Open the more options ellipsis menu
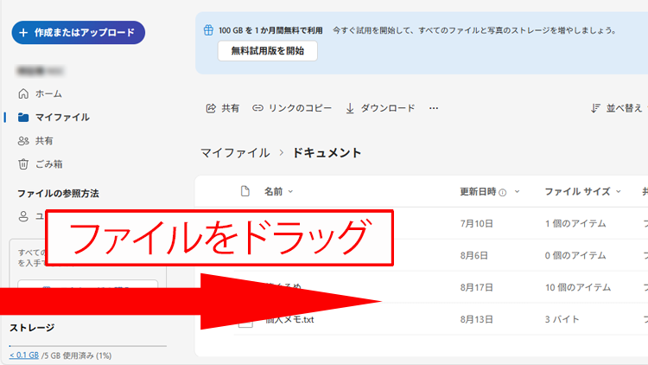This screenshot has height=365, width=648. click(434, 108)
